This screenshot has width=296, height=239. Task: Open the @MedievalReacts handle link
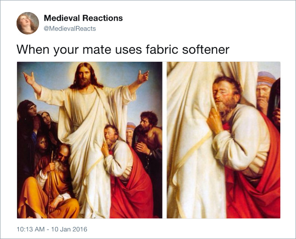click(x=70, y=29)
